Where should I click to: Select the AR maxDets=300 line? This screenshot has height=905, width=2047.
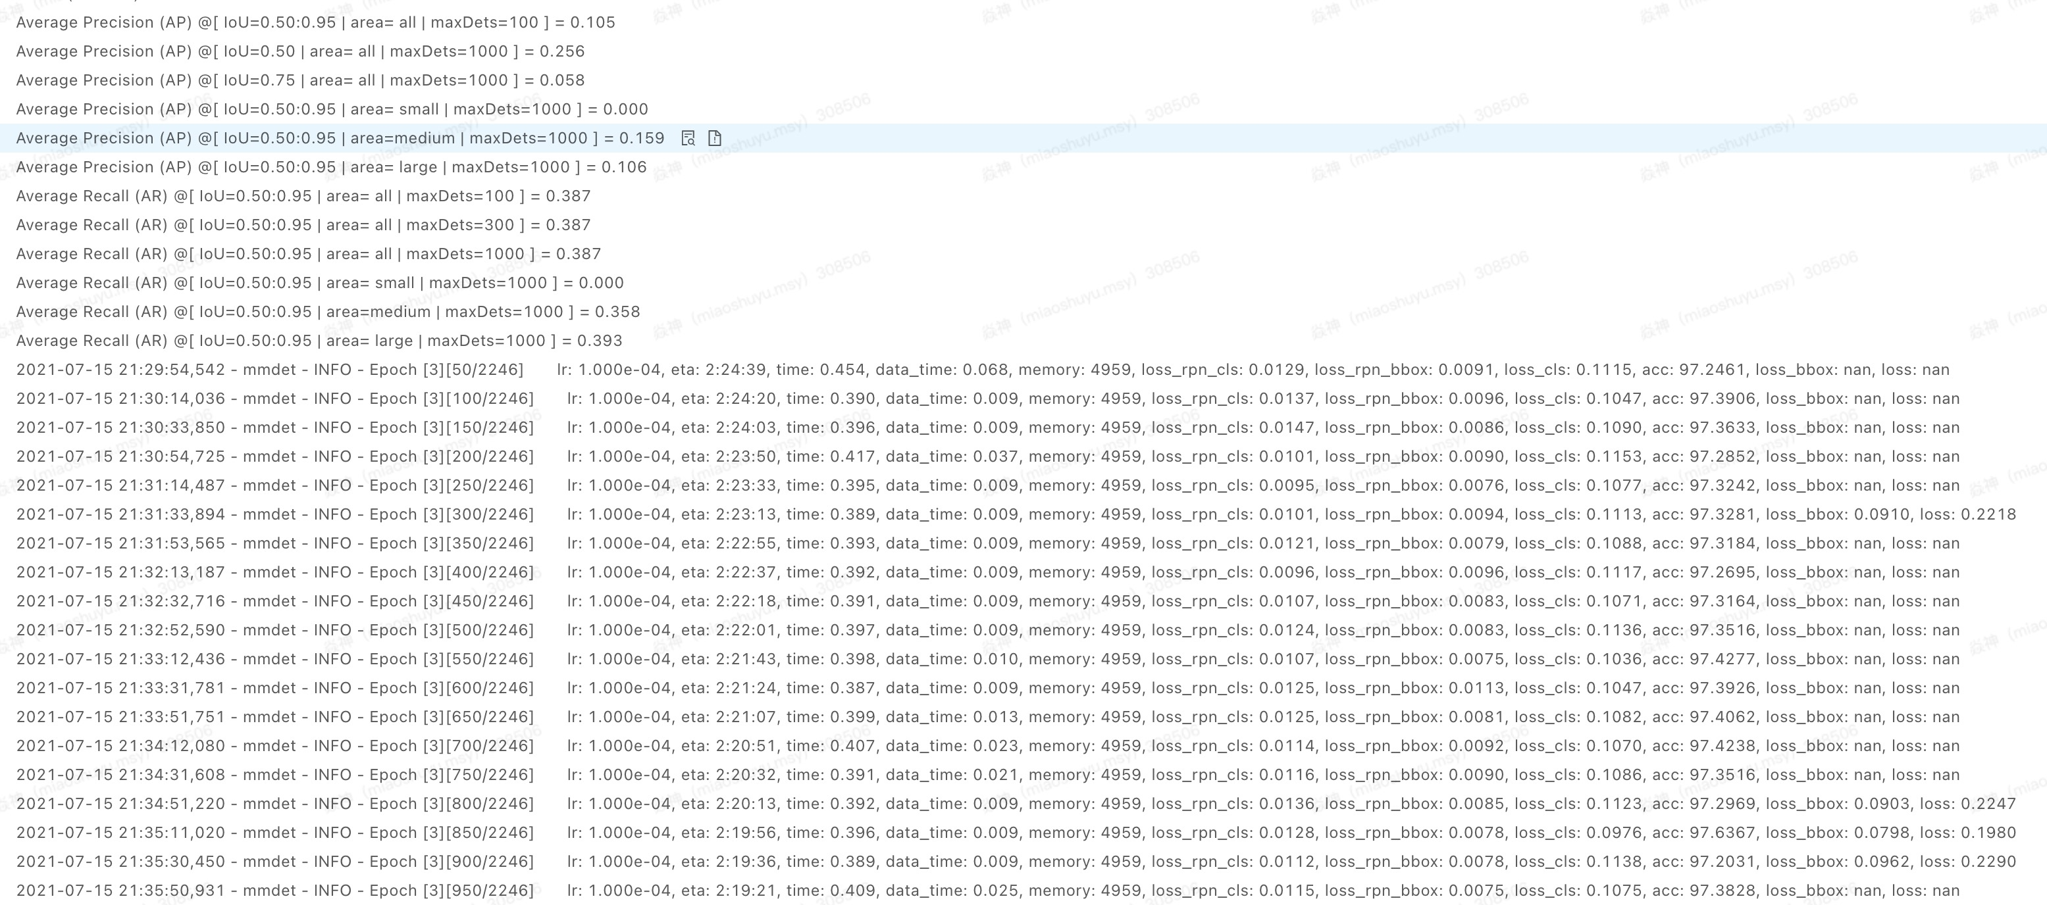pos(302,225)
